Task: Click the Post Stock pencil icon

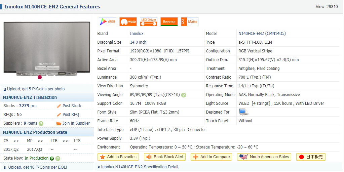Action: (59, 106)
